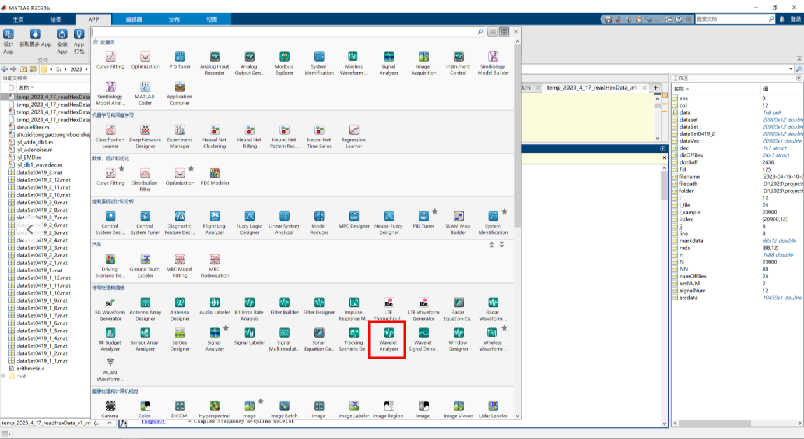The width and height of the screenshot is (804, 439).
Task: Click the app gallery search field
Action: pos(285,32)
